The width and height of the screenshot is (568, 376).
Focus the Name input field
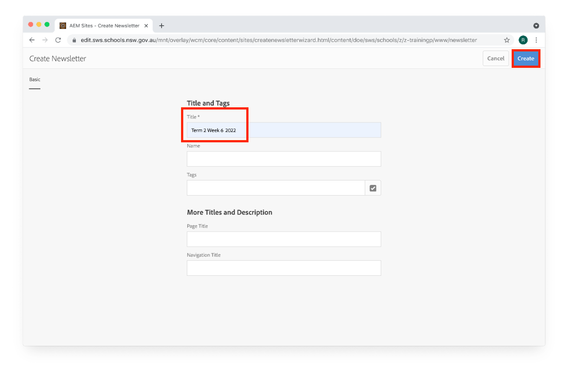pos(284,159)
